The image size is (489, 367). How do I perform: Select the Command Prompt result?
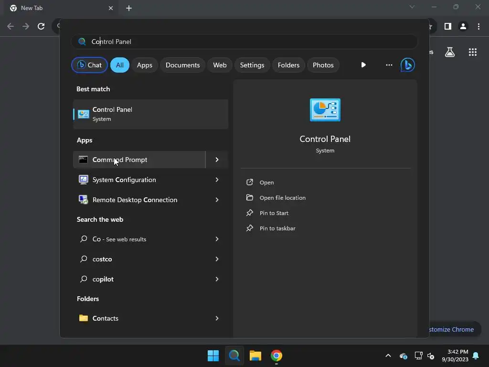click(139, 160)
